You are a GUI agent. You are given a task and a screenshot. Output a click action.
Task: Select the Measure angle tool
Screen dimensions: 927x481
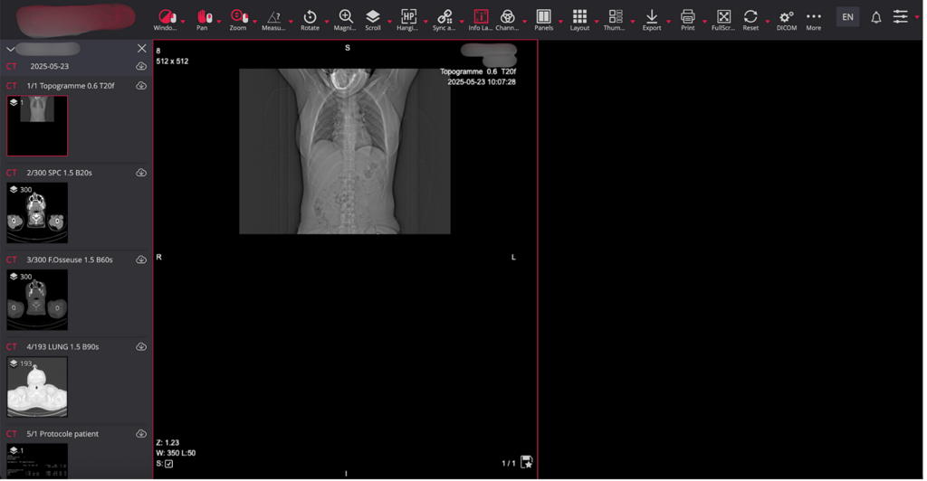pos(273,16)
